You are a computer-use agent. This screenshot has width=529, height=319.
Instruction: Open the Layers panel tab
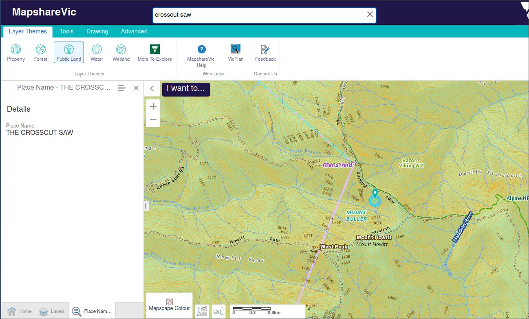click(x=52, y=311)
